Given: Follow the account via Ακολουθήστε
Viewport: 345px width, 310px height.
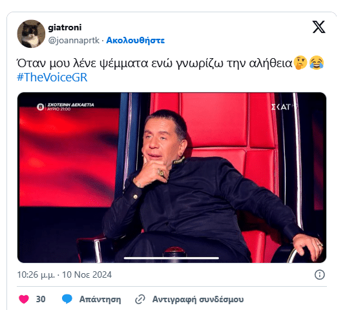Looking at the screenshot, I should pos(135,41).
